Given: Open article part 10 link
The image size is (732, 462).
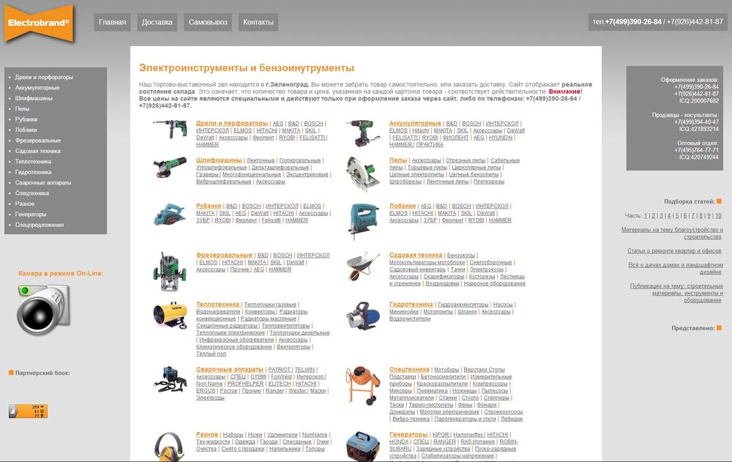Looking at the screenshot, I should (718, 216).
